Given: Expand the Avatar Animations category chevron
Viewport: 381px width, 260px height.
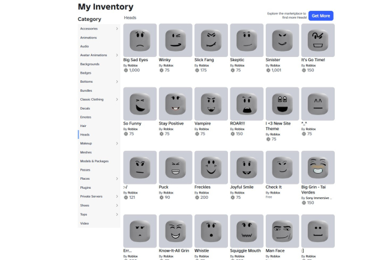Looking at the screenshot, I should [x=117, y=55].
